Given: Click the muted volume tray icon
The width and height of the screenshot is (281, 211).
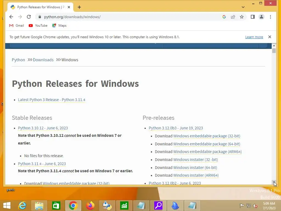Looking at the screenshot, I should 255,206.
